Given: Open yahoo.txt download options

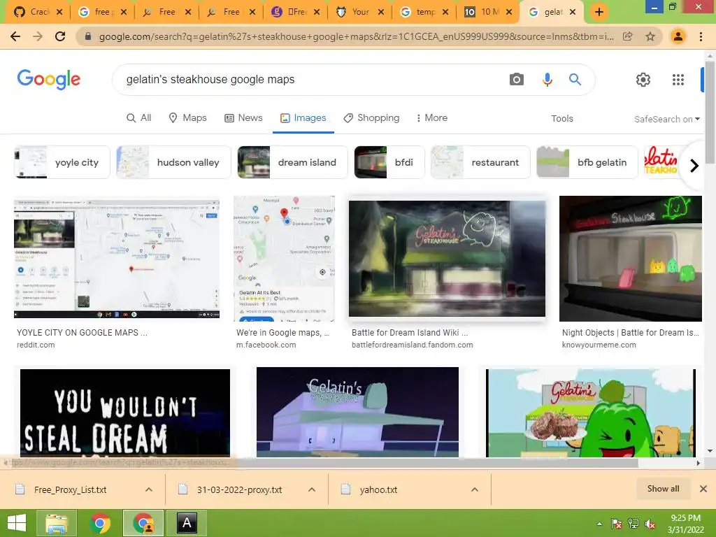Looking at the screenshot, I should 475,489.
